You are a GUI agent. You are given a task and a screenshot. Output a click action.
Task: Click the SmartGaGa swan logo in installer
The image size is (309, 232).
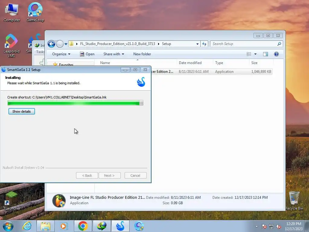141,82
